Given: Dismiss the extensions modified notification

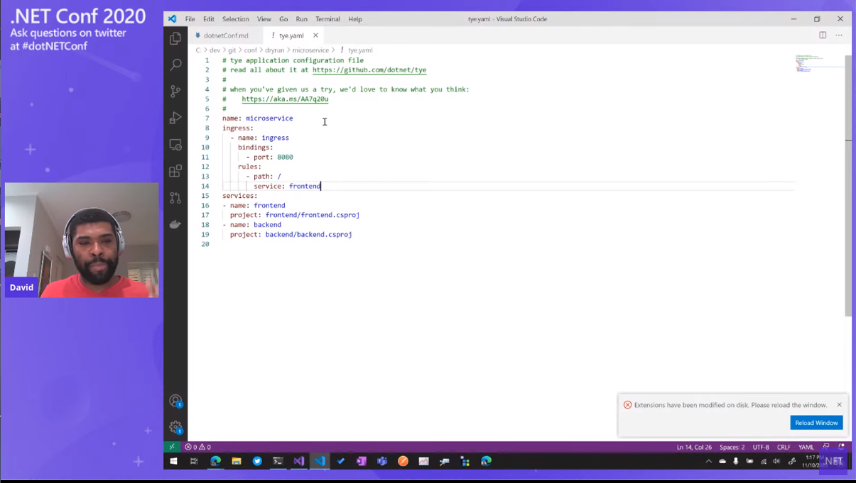Looking at the screenshot, I should point(839,405).
